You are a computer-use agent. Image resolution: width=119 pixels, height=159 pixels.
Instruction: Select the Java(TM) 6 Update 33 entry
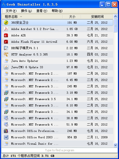[x=57, y=67]
